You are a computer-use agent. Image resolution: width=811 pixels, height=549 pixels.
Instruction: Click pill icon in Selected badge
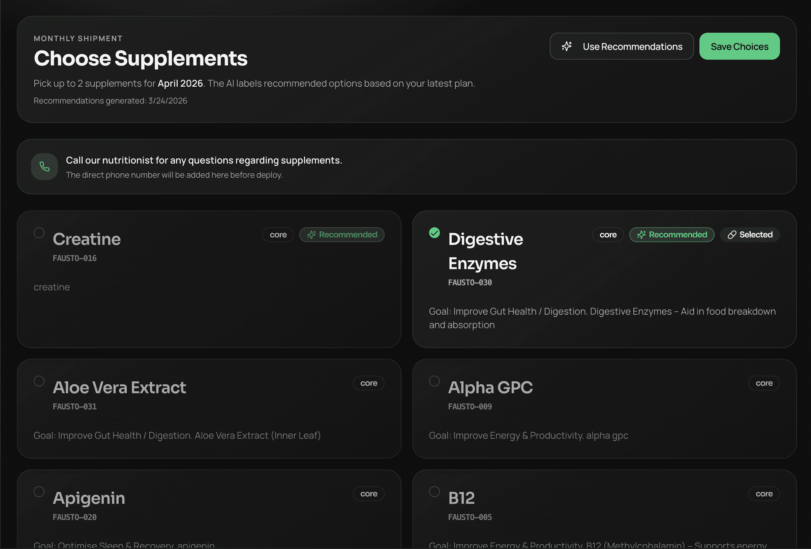[x=732, y=235]
